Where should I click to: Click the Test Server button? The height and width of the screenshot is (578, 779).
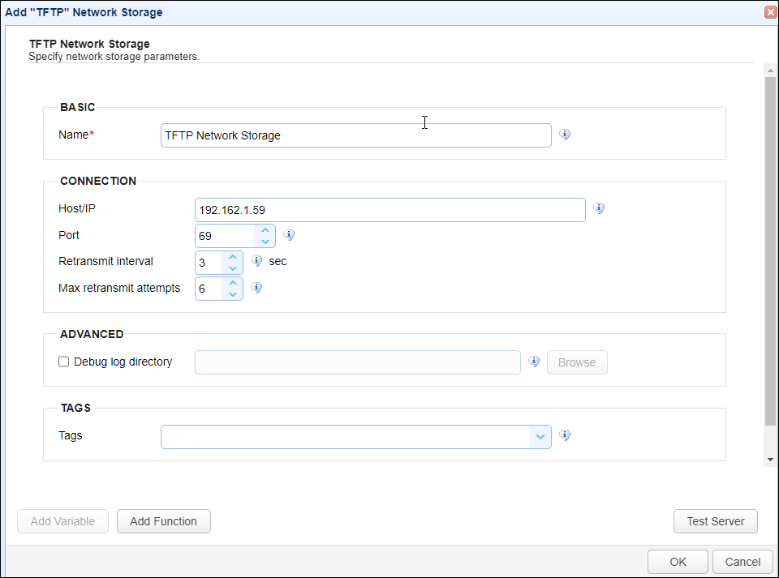(x=716, y=521)
